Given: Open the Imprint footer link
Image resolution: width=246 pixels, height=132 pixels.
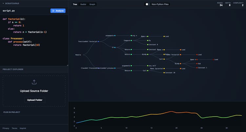Looking at the screenshot, I should click(23, 128).
